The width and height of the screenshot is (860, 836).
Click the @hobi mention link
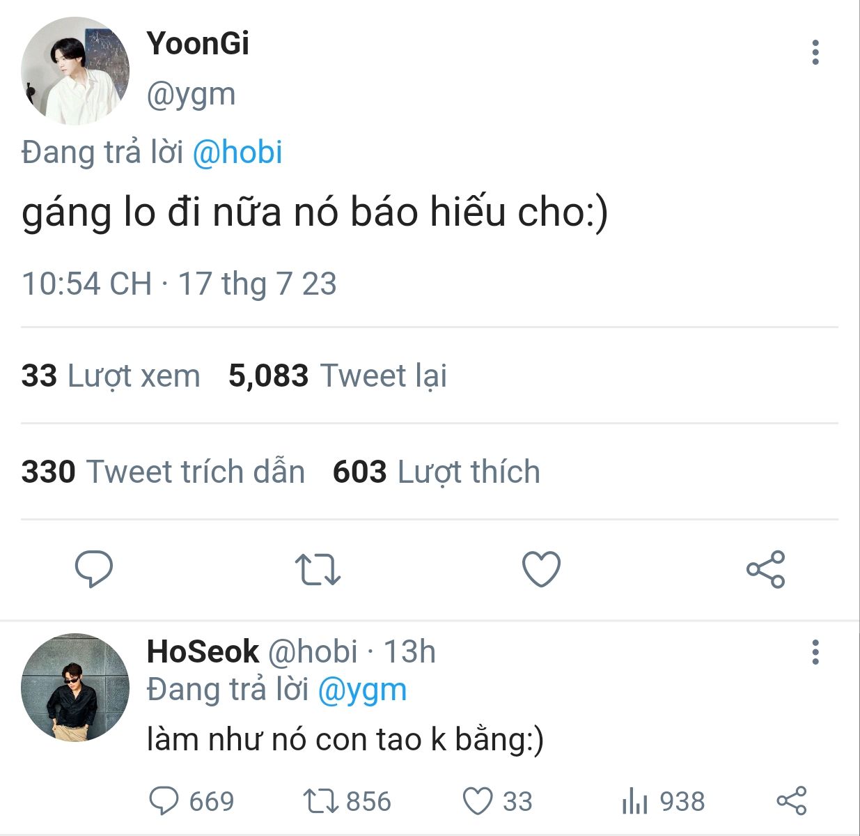pyautogui.click(x=237, y=153)
